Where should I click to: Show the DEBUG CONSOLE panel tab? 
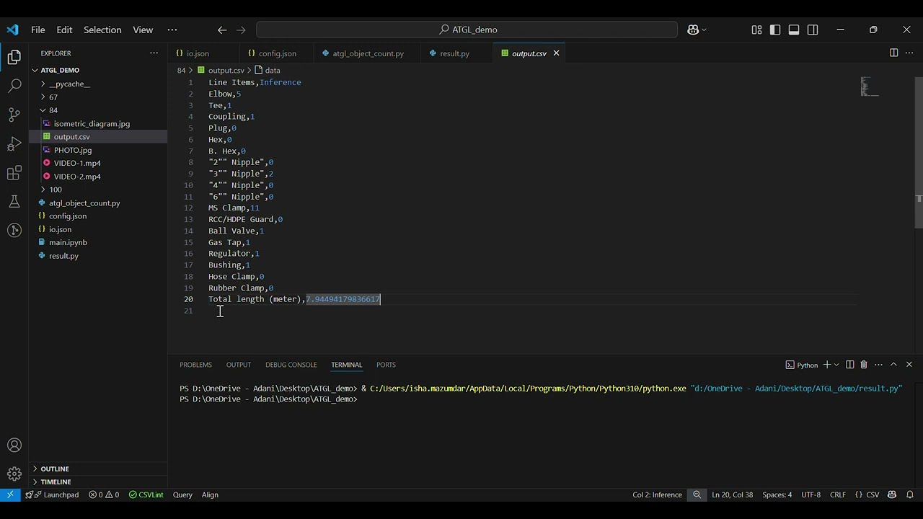click(x=291, y=365)
